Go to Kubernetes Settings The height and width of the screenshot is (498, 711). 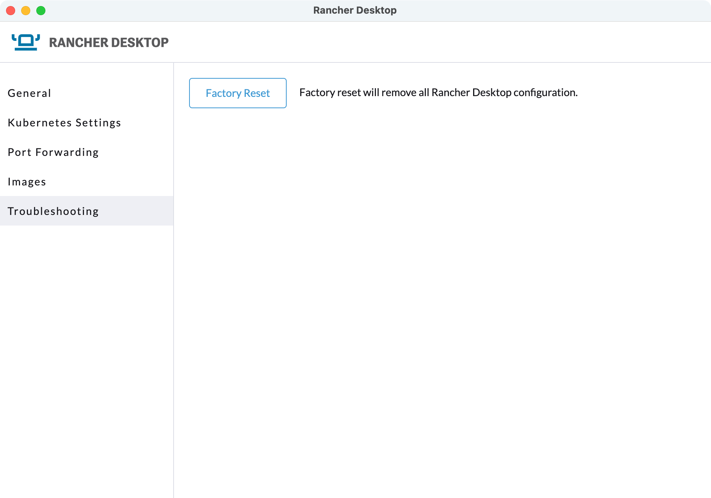[x=87, y=123]
